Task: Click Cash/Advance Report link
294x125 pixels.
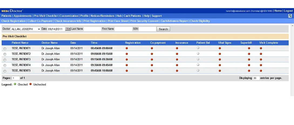Action: 174,21
